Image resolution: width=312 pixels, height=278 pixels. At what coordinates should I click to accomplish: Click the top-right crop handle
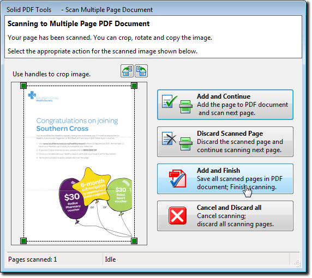[x=134, y=86]
